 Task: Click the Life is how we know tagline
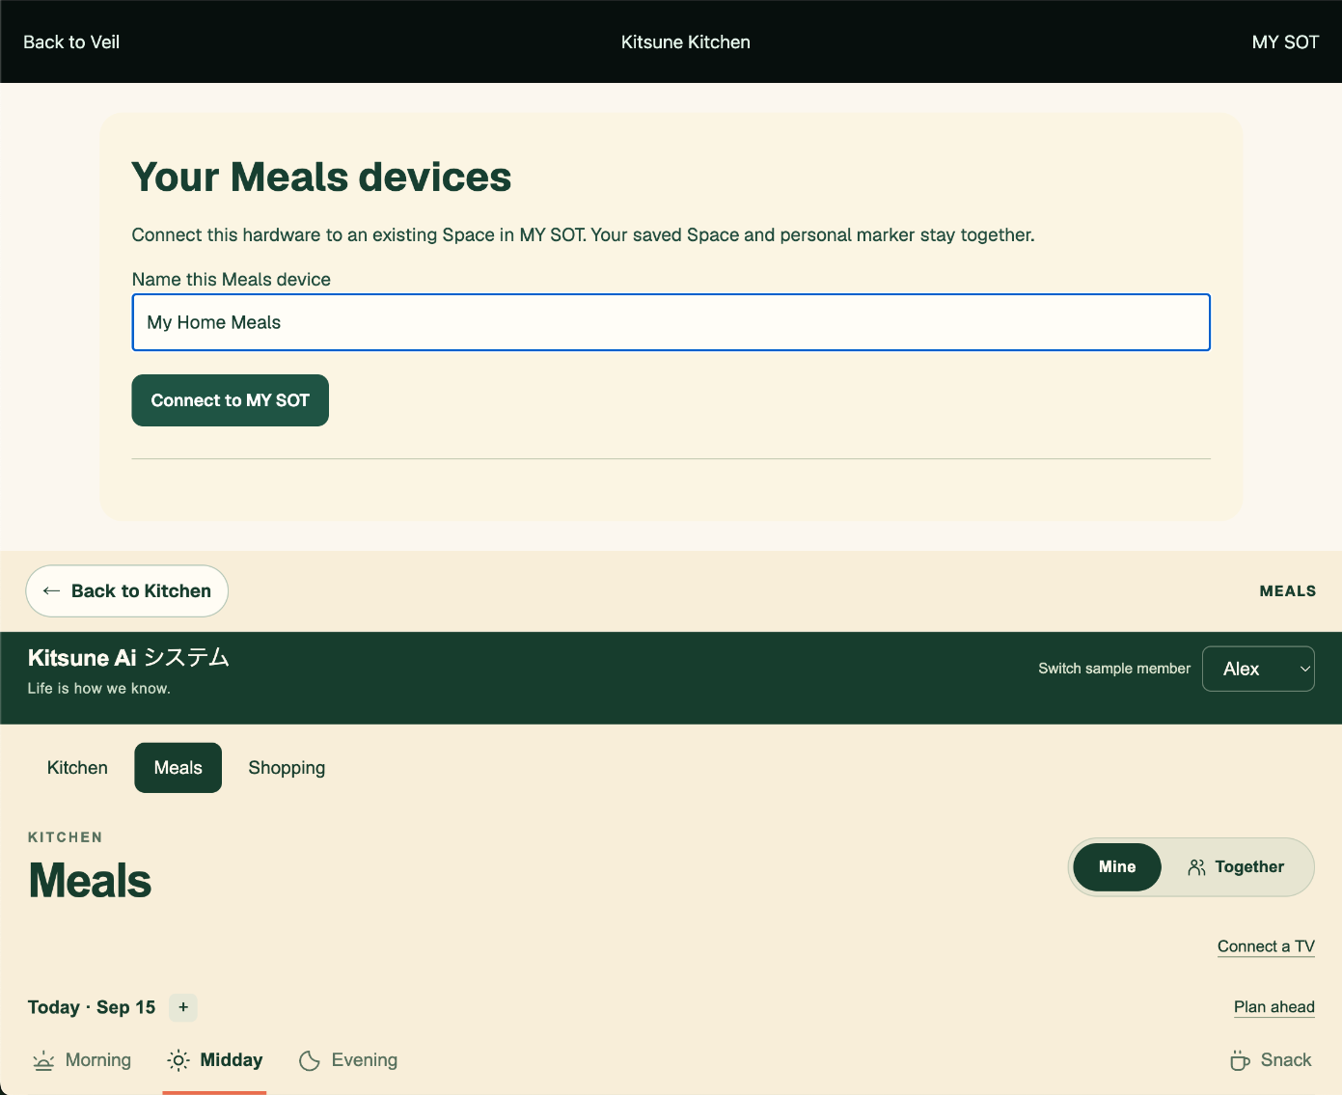pos(99,688)
